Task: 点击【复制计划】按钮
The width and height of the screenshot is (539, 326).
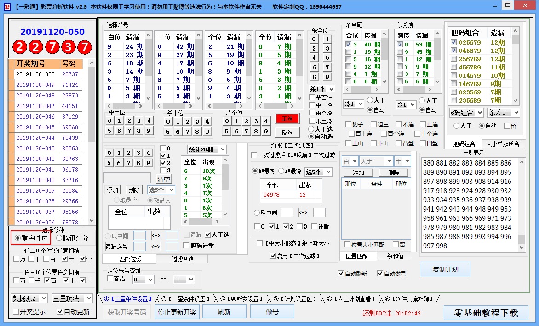Action: point(445,269)
